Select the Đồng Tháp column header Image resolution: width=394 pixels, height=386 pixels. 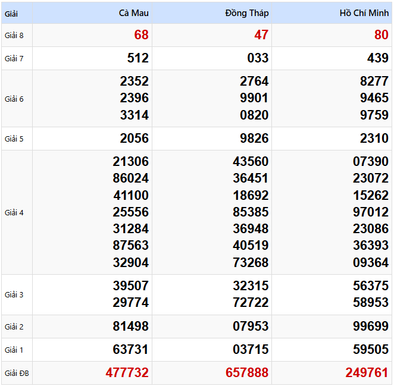point(247,13)
